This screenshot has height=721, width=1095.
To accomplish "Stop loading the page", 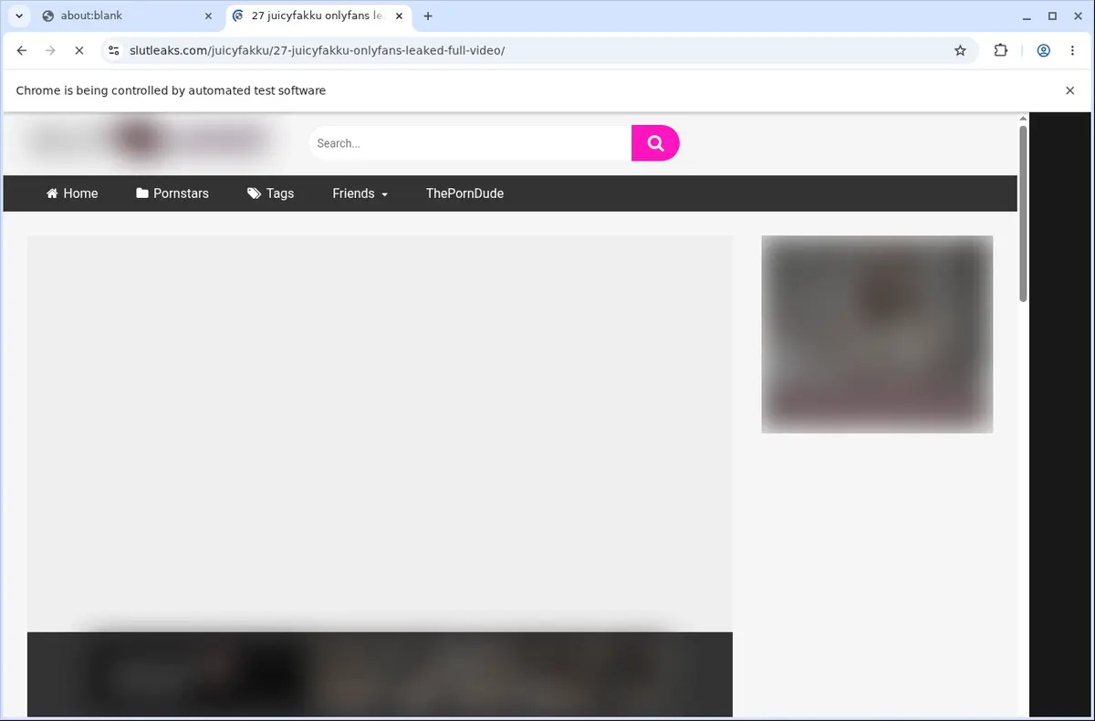I will pyautogui.click(x=78, y=50).
